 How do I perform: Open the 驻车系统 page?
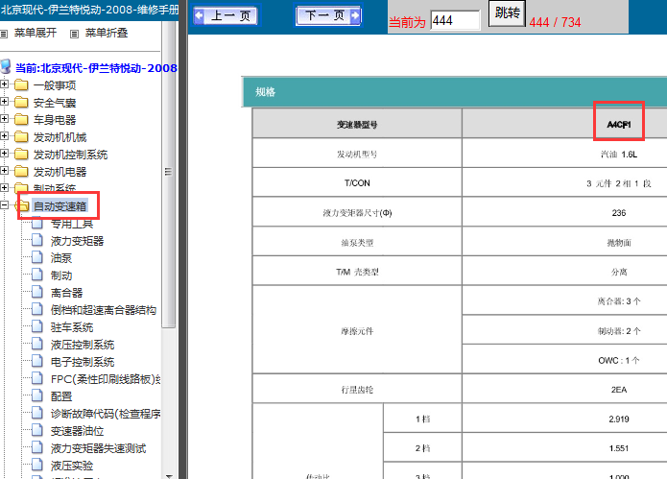pos(72,327)
